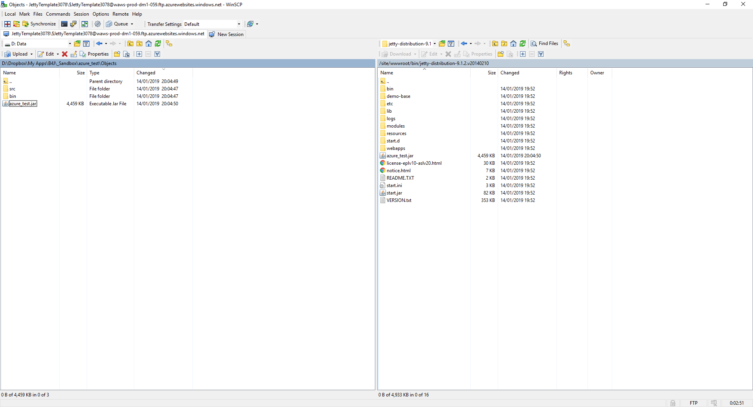Image resolution: width=753 pixels, height=407 pixels.
Task: Go back in local panel history
Action: coord(99,43)
